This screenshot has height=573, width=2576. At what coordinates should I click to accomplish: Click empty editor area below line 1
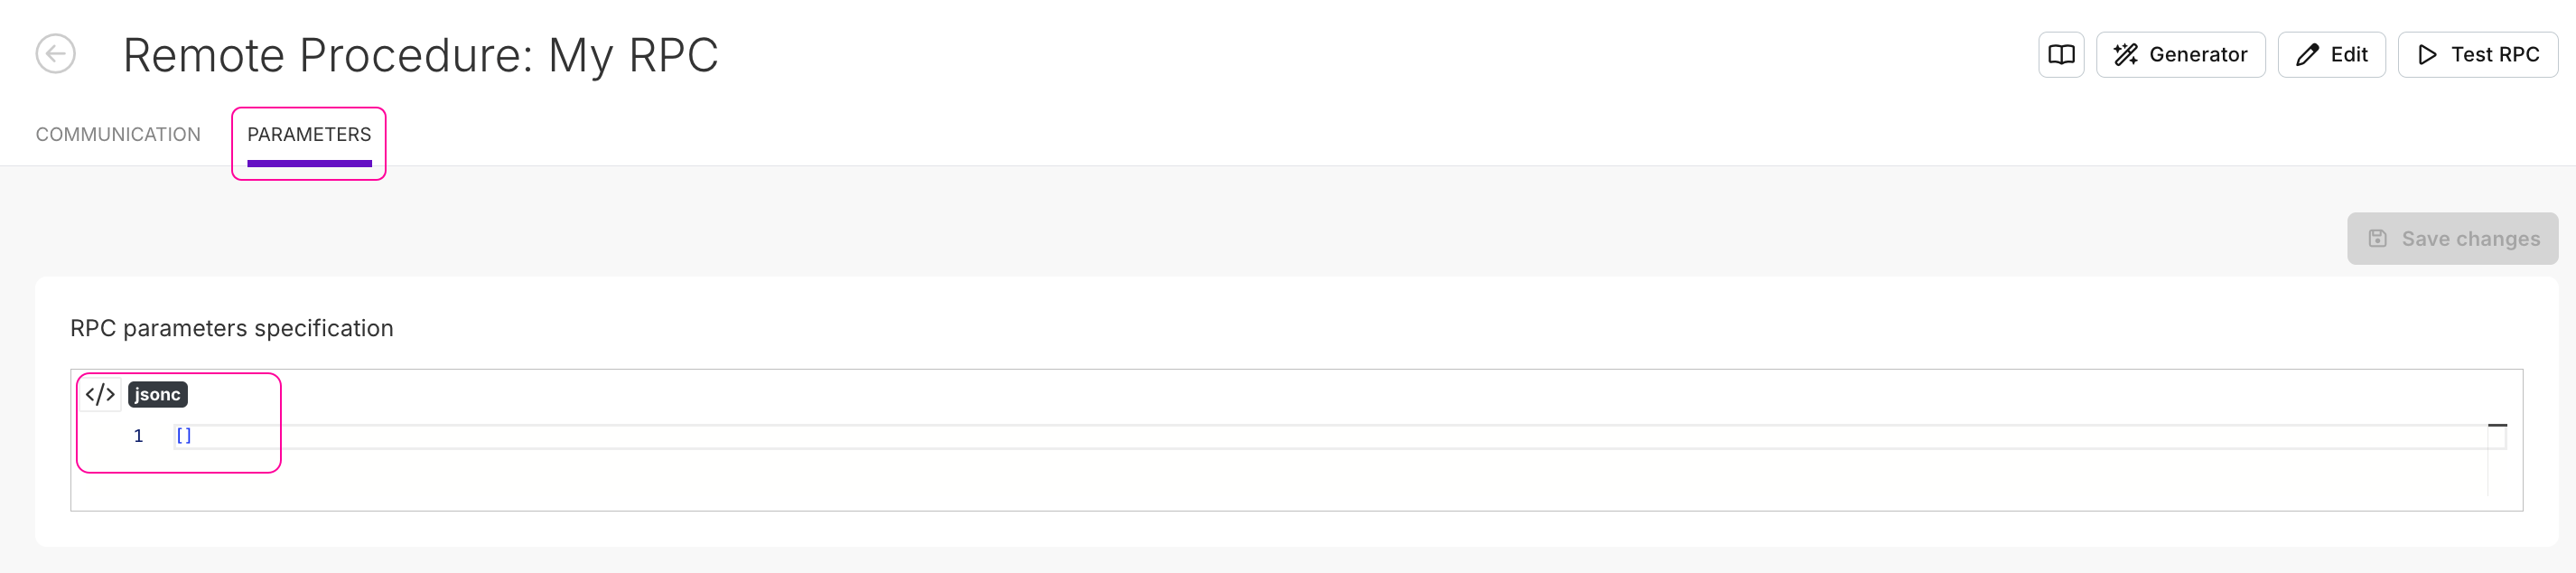click(x=1200, y=480)
